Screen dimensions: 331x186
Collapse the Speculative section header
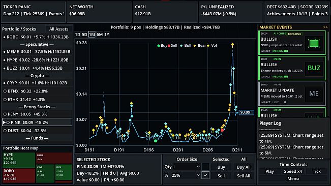[x=37, y=44]
